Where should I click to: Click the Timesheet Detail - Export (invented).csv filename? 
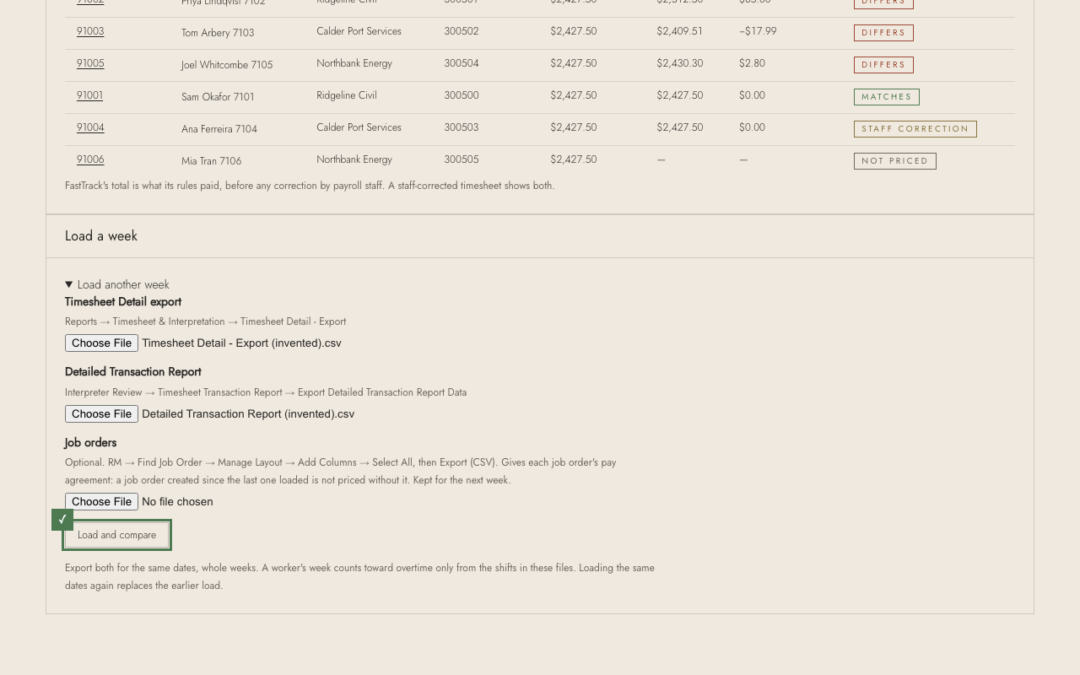tap(241, 343)
